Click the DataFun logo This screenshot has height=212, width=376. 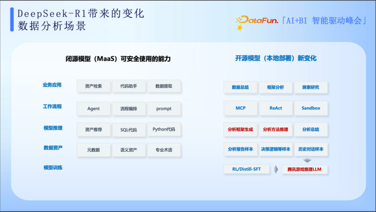click(256, 22)
